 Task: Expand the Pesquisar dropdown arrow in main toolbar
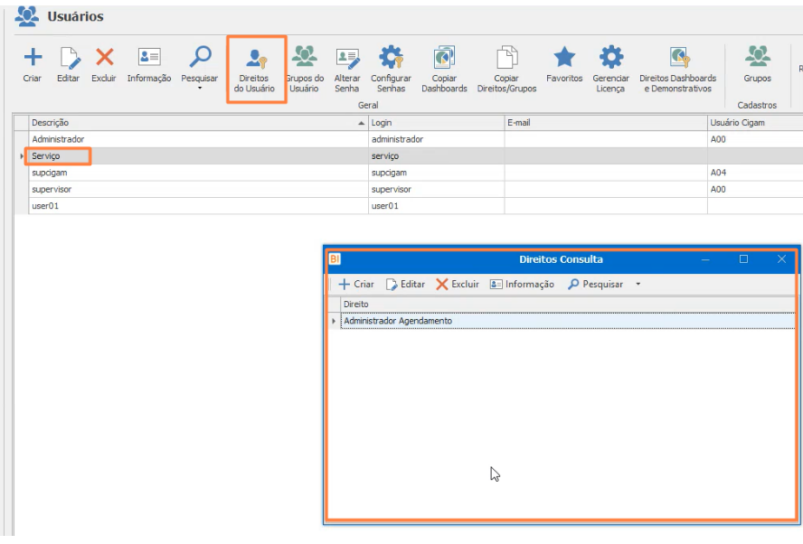200,89
